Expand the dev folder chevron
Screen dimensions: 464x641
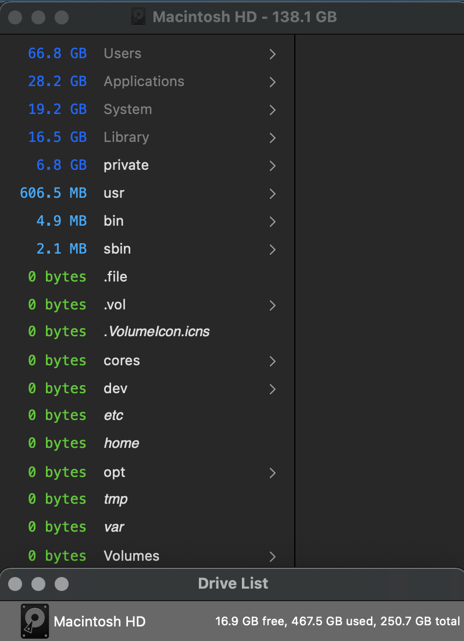[x=272, y=389]
